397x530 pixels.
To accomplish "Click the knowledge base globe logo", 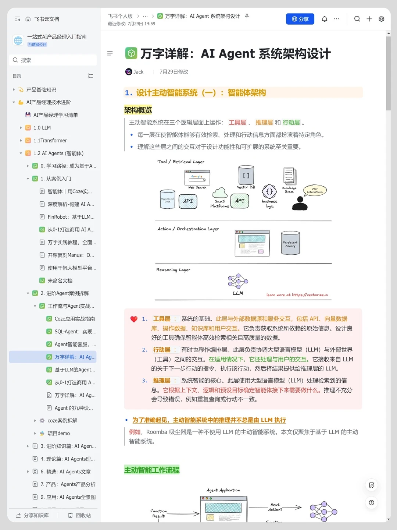I will coord(18,40).
